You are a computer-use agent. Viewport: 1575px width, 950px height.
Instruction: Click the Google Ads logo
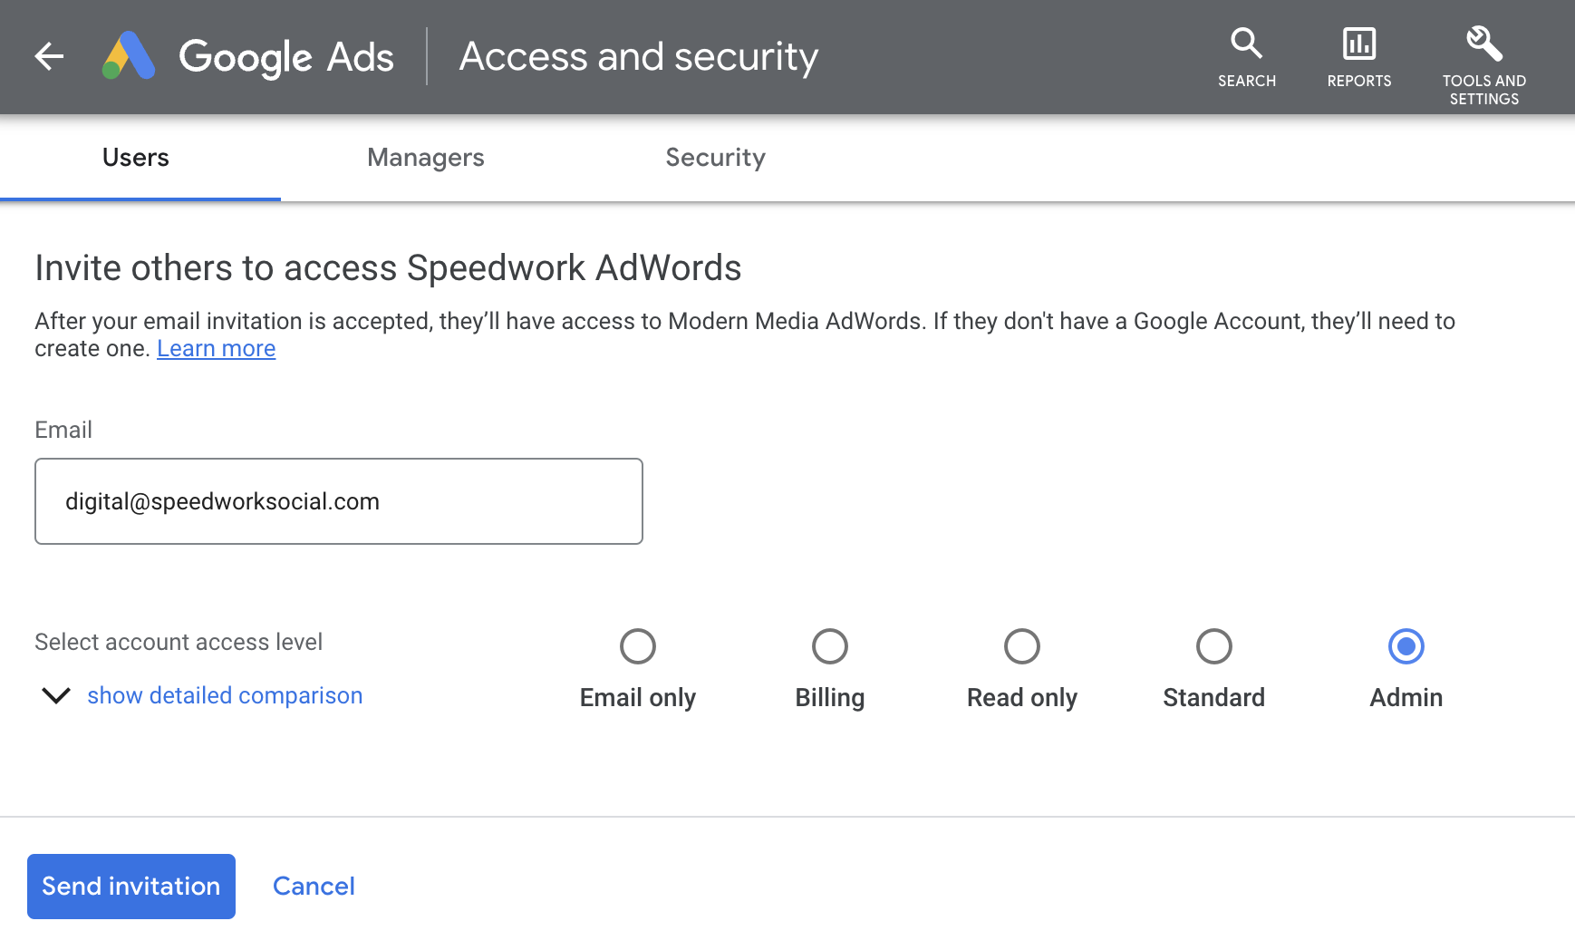129,56
